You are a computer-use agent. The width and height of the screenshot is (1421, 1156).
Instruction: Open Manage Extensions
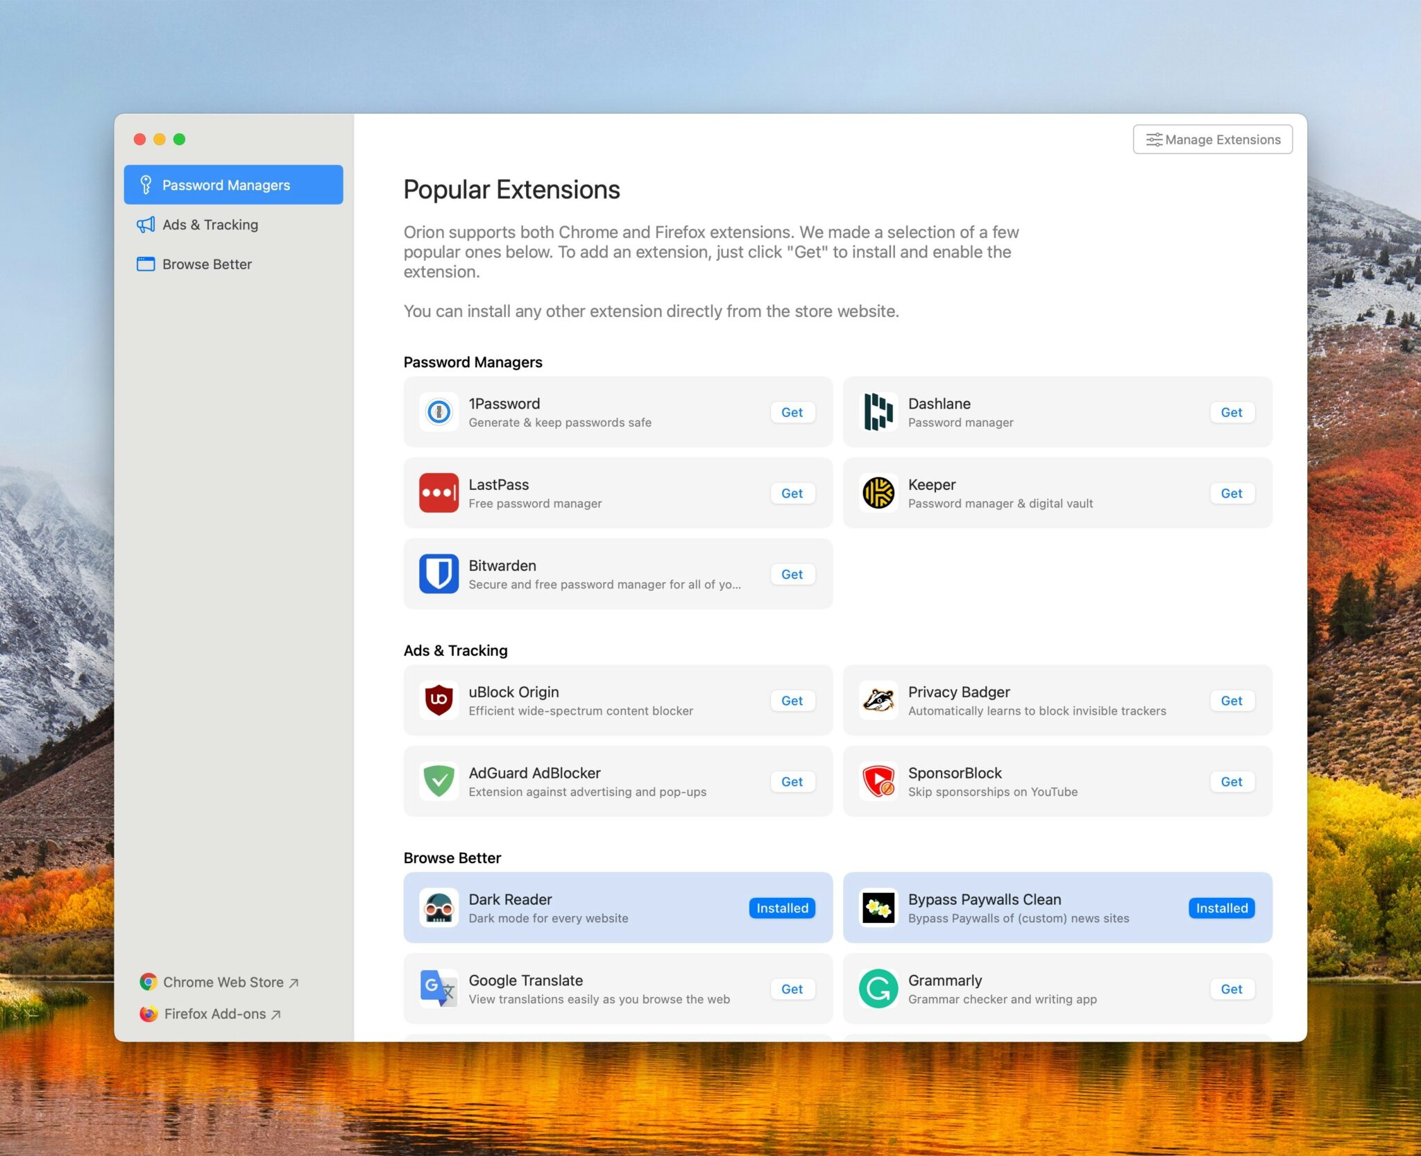point(1212,139)
